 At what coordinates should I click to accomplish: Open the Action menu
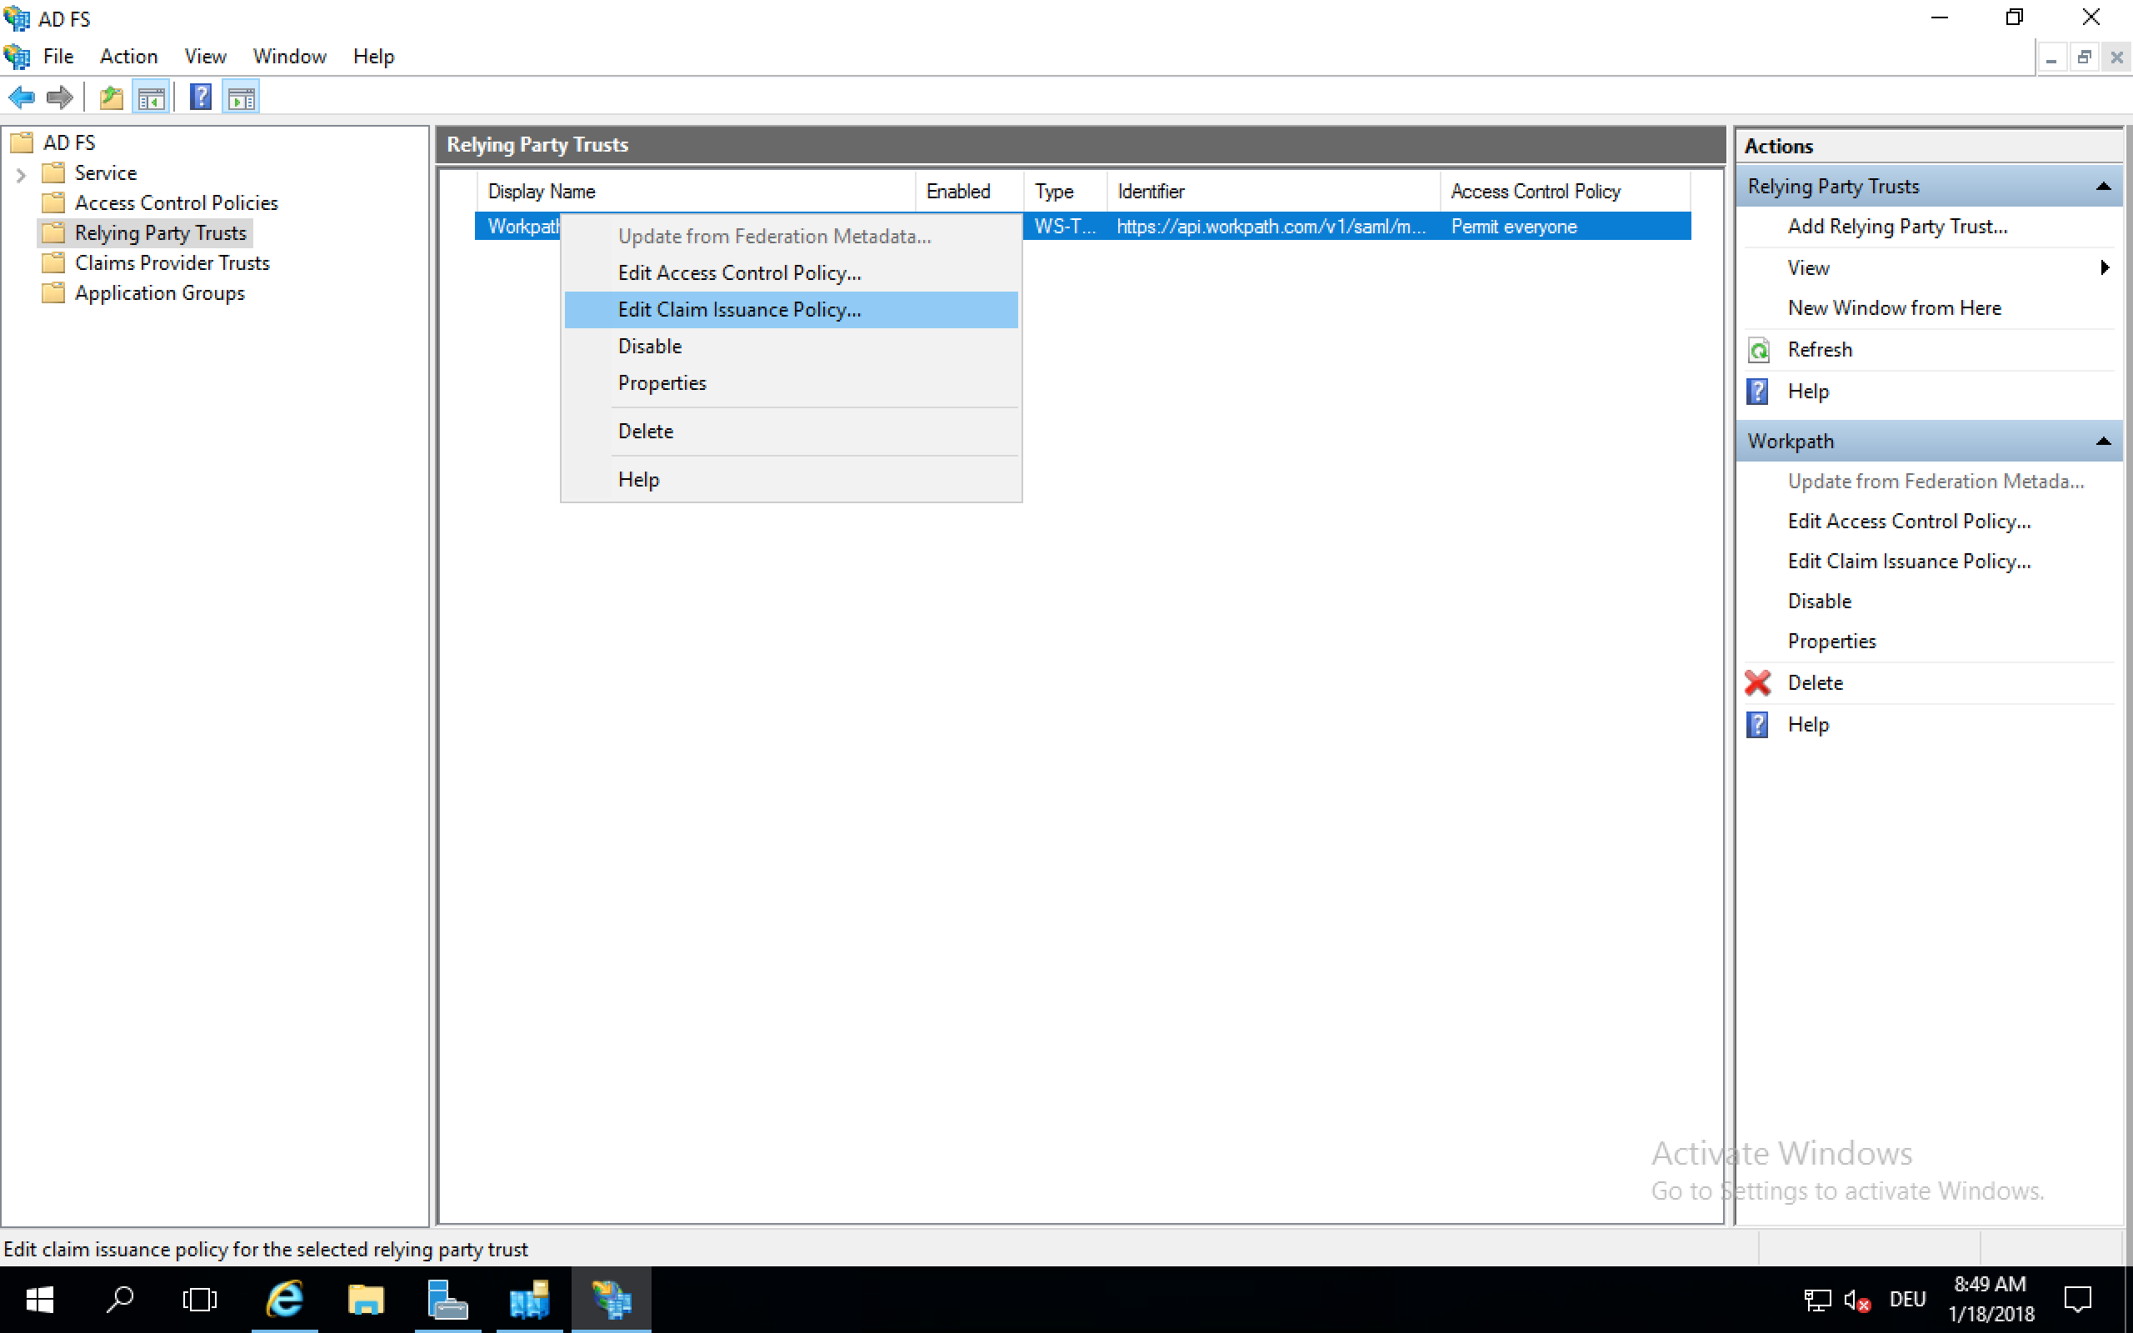(128, 57)
